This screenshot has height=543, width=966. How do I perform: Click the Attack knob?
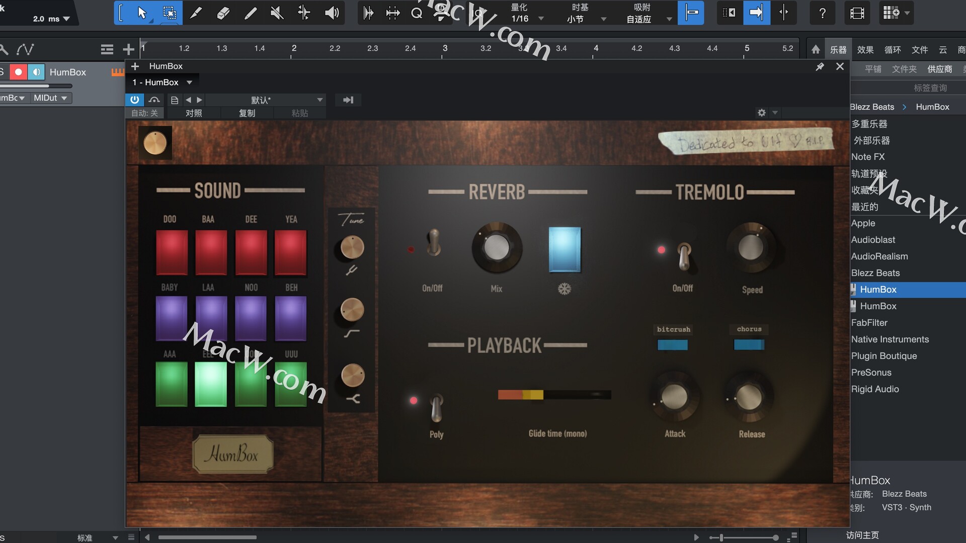(x=674, y=397)
